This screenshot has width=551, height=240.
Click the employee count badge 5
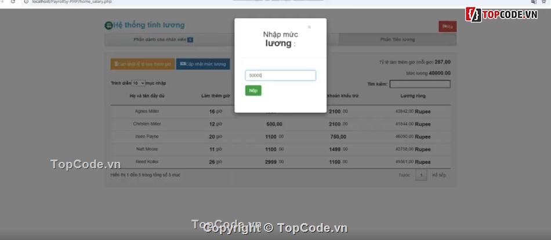(x=190, y=40)
